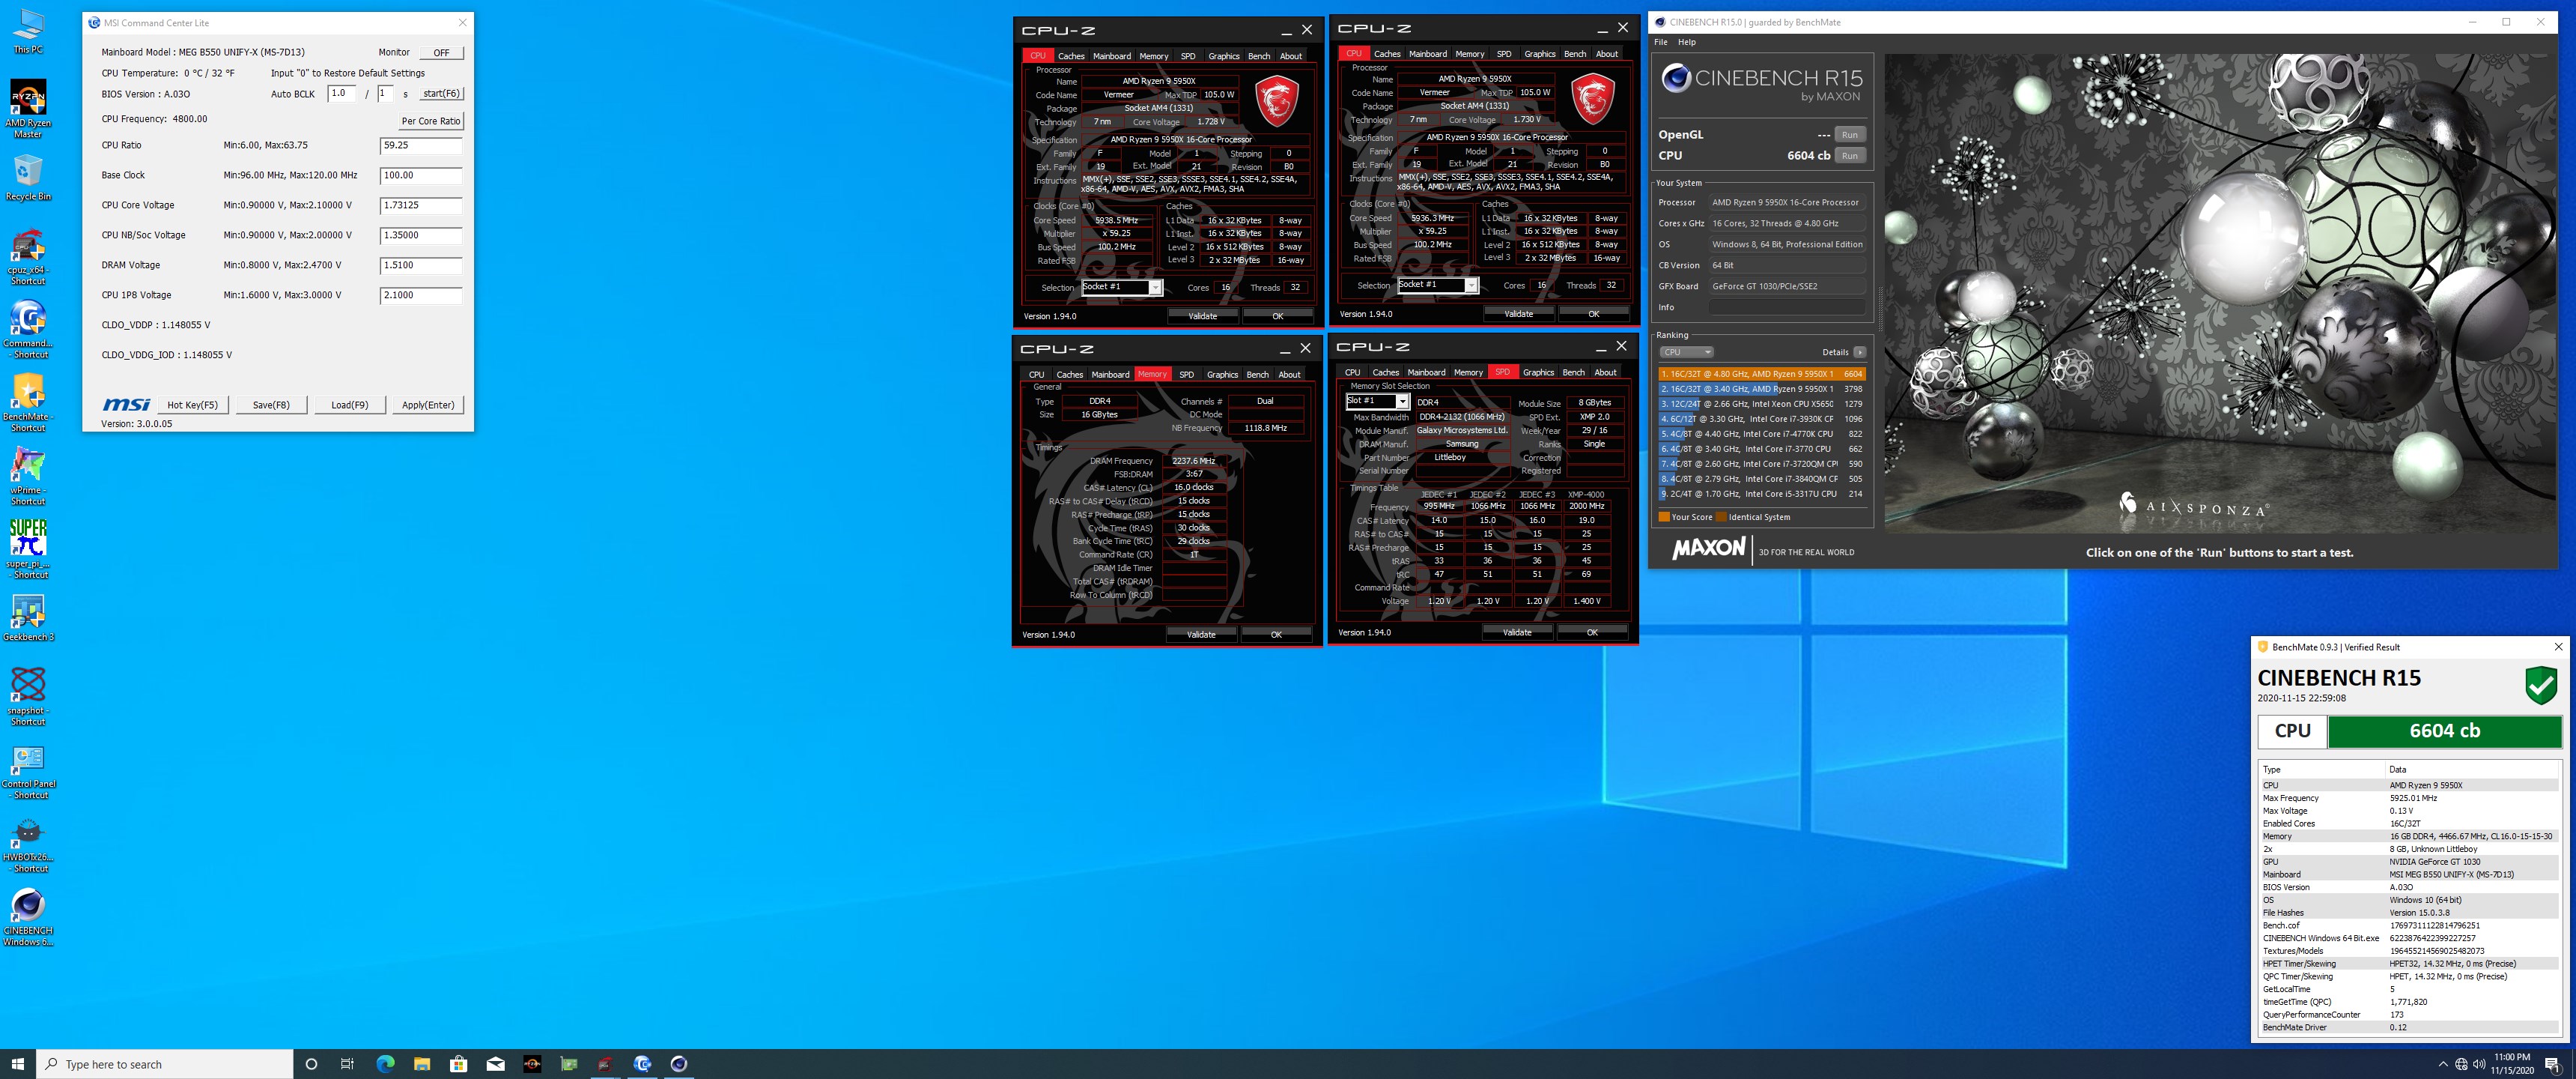Select cpuz_x64 desktop shortcut

(28, 257)
